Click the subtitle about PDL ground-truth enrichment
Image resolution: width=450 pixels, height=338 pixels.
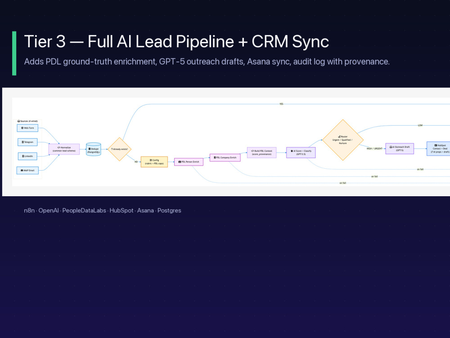click(x=207, y=62)
